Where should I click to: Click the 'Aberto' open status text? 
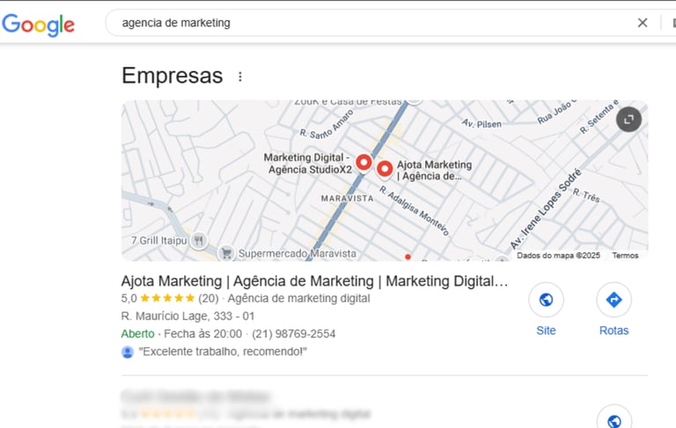(137, 334)
